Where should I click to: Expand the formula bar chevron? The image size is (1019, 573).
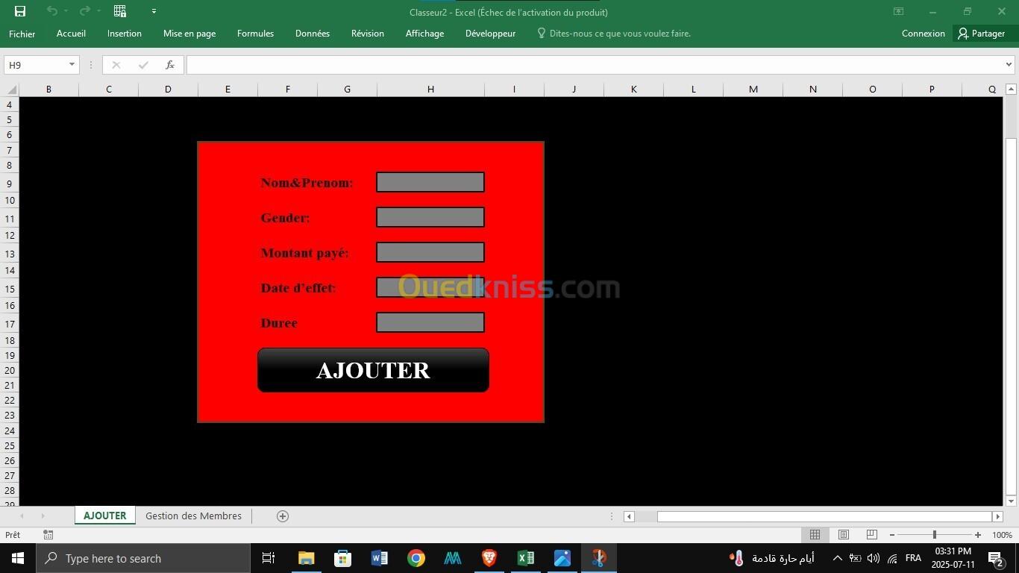pos(1009,65)
